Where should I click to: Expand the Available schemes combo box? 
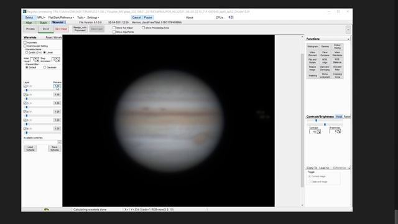point(59,142)
